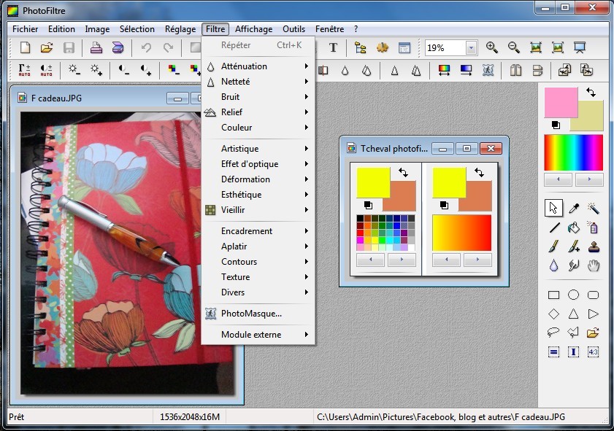This screenshot has width=614, height=431.
Task: Select the Clone stamp tool
Action: click(x=594, y=246)
